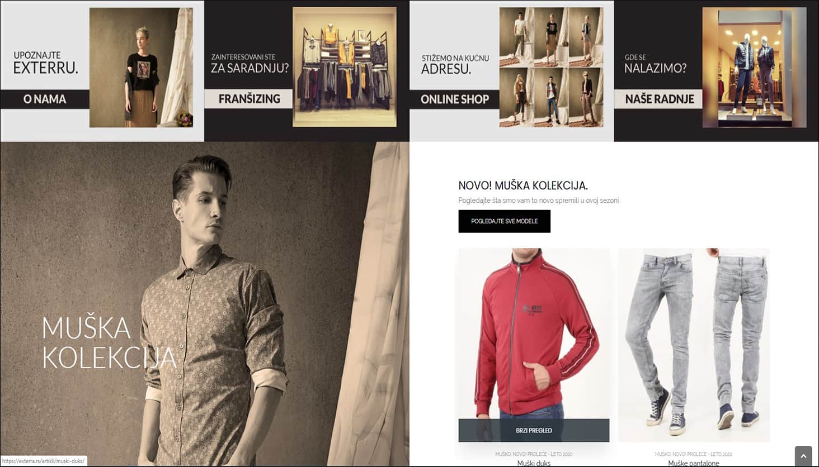Click the ZA SARADNJU heading text
This screenshot has height=467, width=819.
point(250,68)
